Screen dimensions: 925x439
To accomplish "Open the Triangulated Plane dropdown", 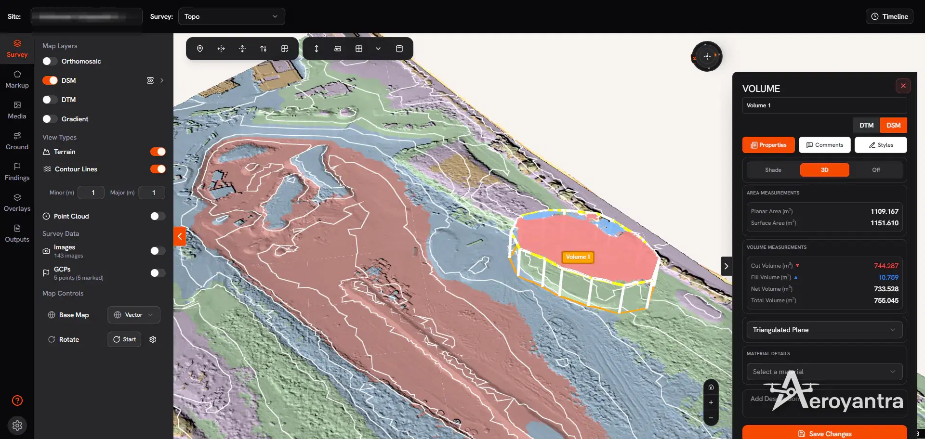I will pyautogui.click(x=825, y=330).
